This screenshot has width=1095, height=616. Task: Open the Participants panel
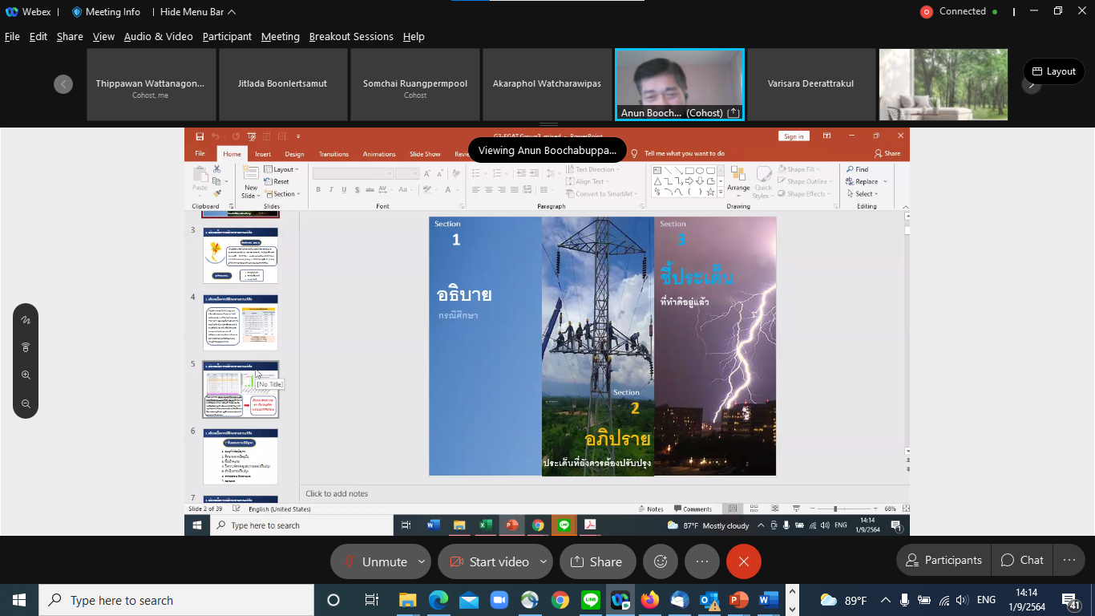click(x=943, y=560)
